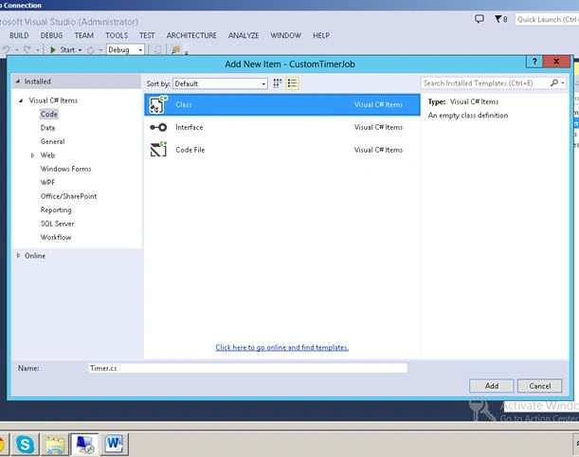The width and height of the screenshot is (579, 457).
Task: Open the ARCHITECTURE menu
Action: click(x=191, y=35)
